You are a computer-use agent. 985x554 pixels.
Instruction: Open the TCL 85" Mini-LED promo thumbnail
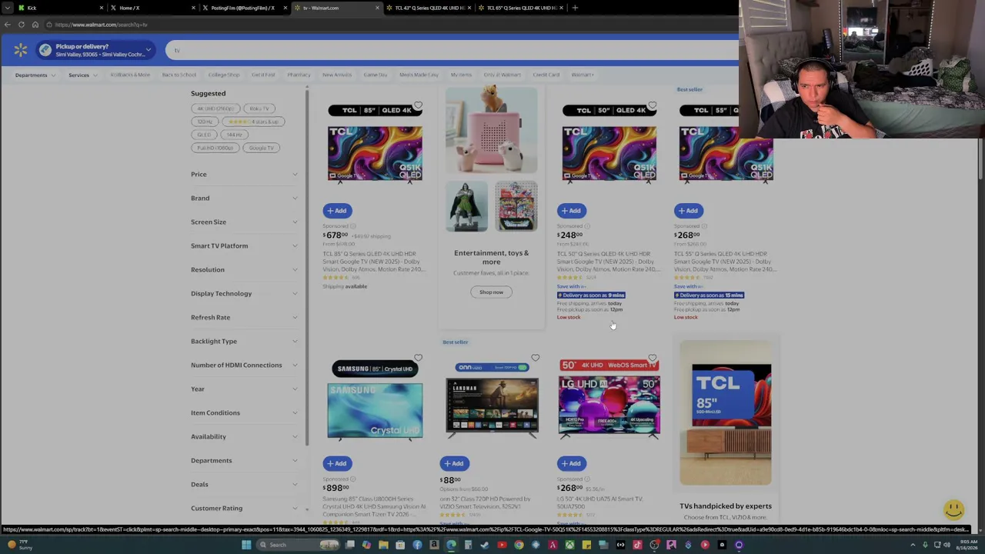725,414
